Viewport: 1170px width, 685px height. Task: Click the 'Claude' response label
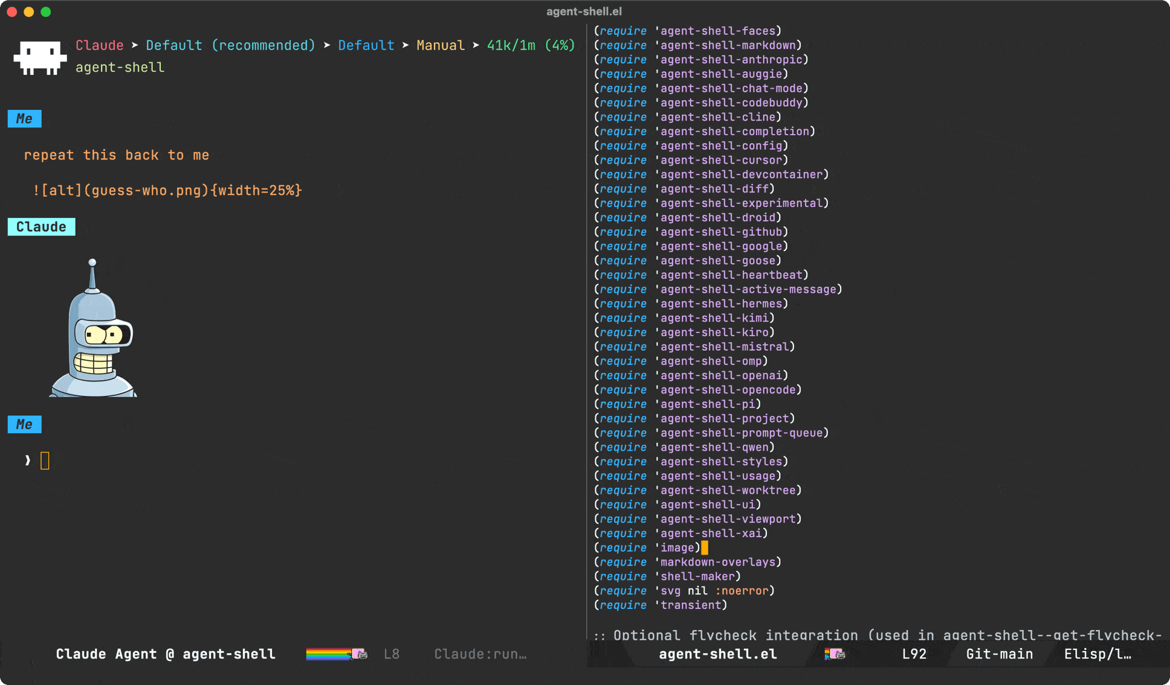[x=41, y=227]
